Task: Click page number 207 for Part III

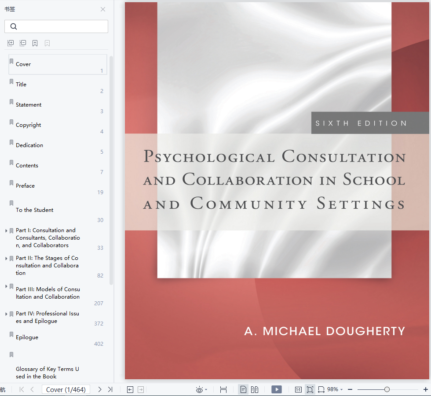Action: (99, 303)
